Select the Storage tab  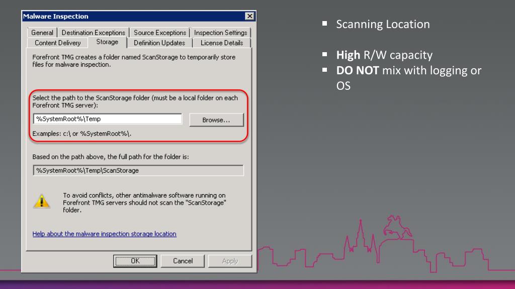(x=107, y=42)
